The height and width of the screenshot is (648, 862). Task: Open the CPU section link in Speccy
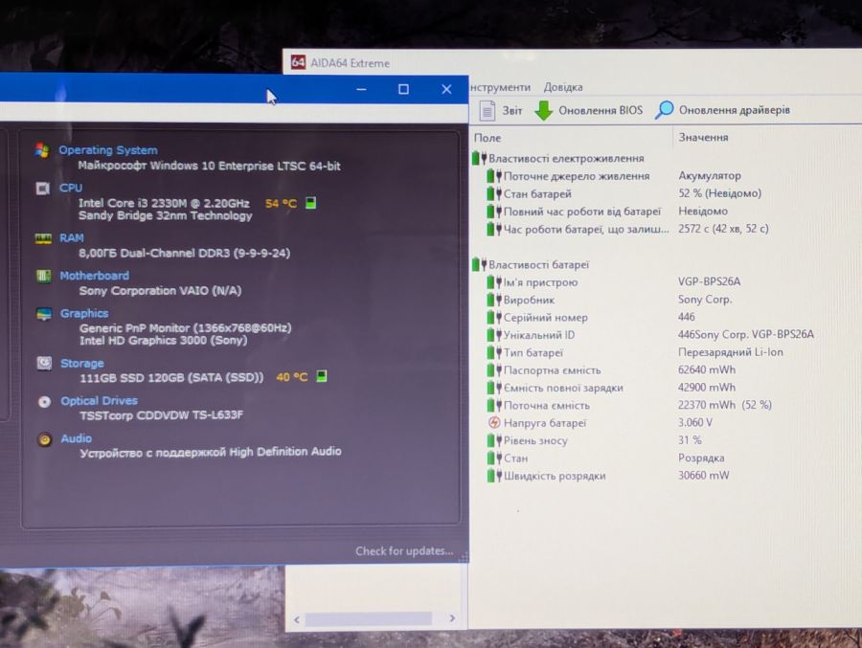pos(70,188)
